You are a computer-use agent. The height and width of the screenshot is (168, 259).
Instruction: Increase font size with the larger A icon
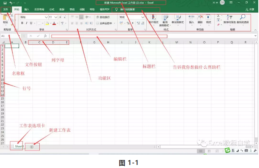pos(60,17)
